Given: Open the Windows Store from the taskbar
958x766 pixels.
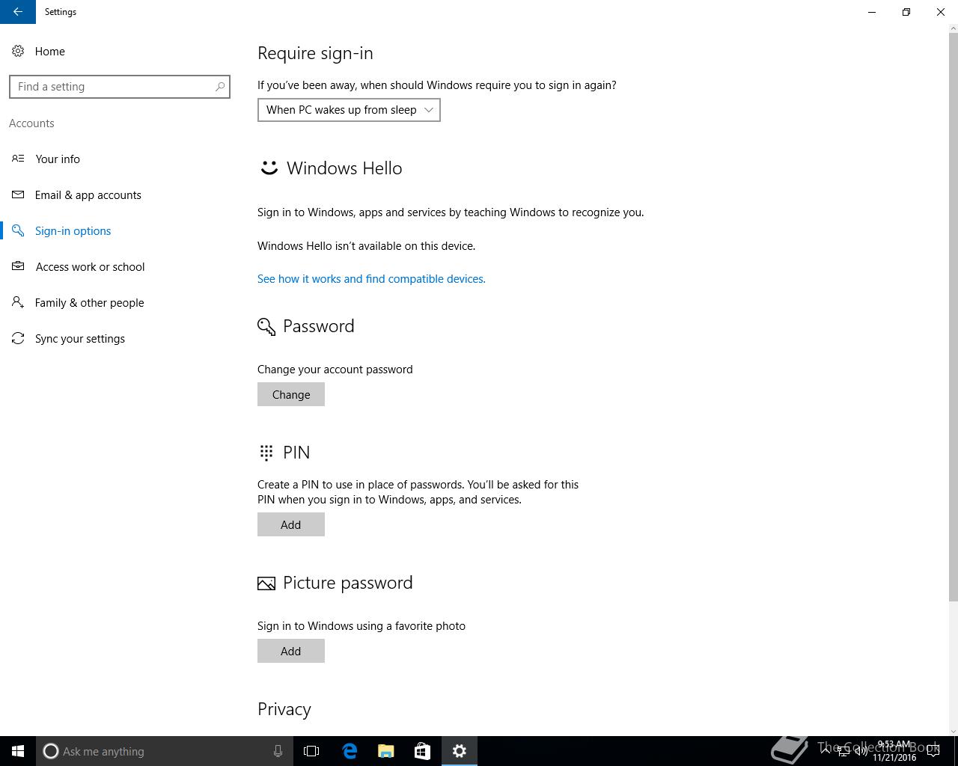Looking at the screenshot, I should point(423,751).
